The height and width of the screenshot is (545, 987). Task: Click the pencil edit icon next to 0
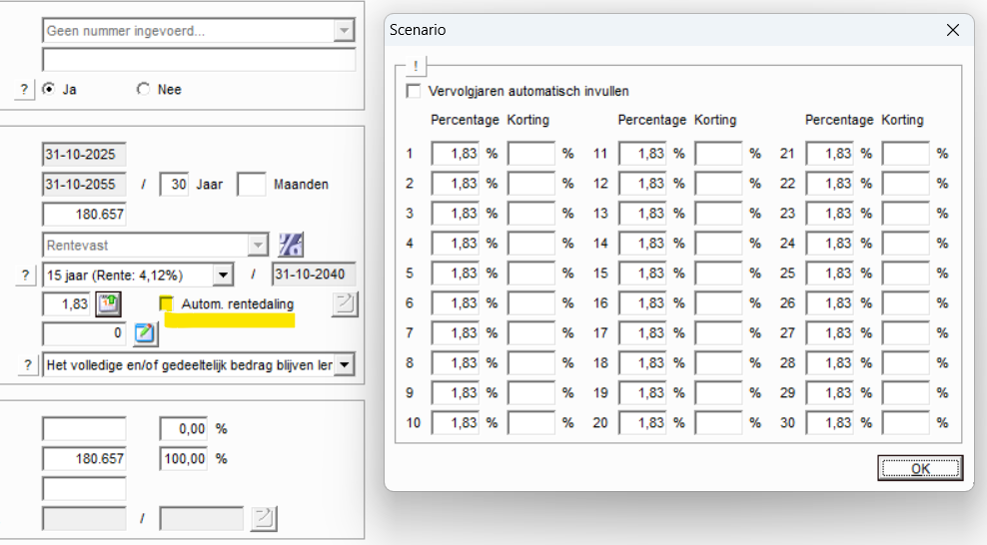coord(145,334)
